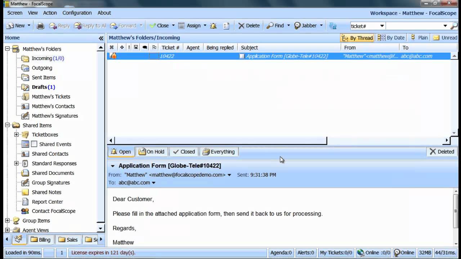Click the Reply toolbar button
The height and width of the screenshot is (259, 461).
click(59, 26)
